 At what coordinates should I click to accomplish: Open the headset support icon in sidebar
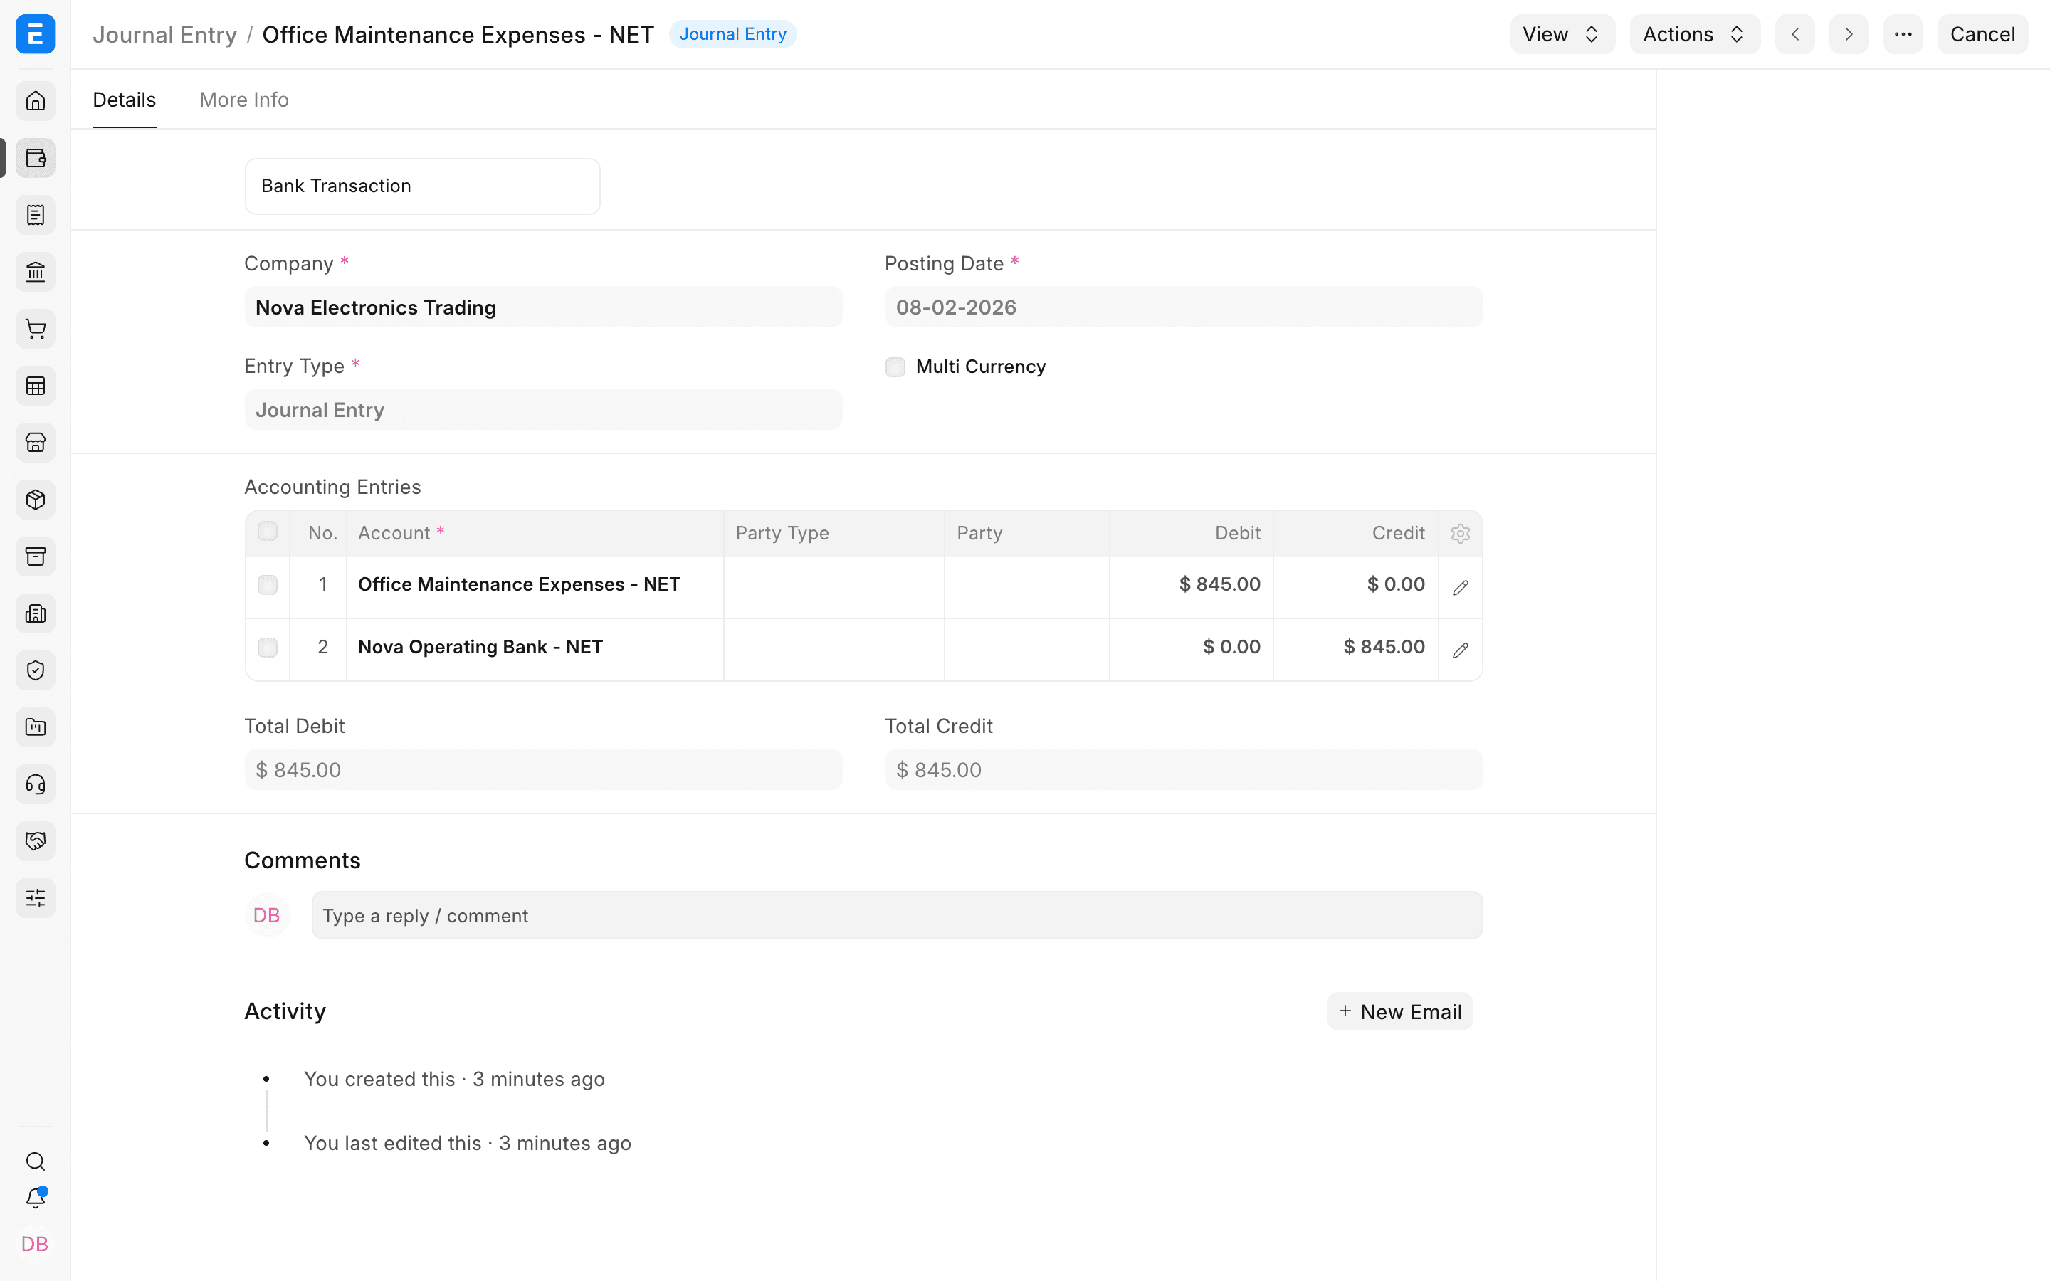[x=35, y=784]
